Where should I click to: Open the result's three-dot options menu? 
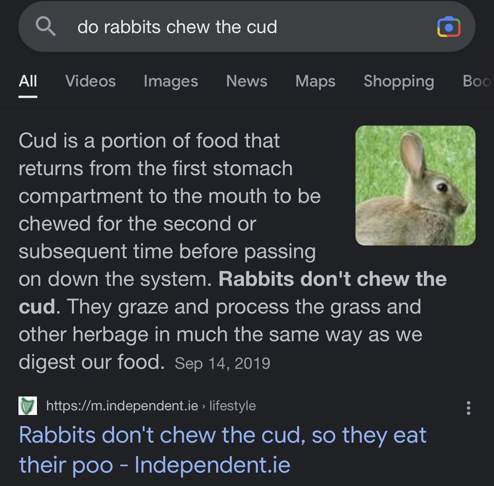point(468,408)
